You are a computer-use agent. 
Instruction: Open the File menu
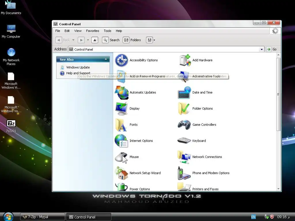tap(58, 31)
